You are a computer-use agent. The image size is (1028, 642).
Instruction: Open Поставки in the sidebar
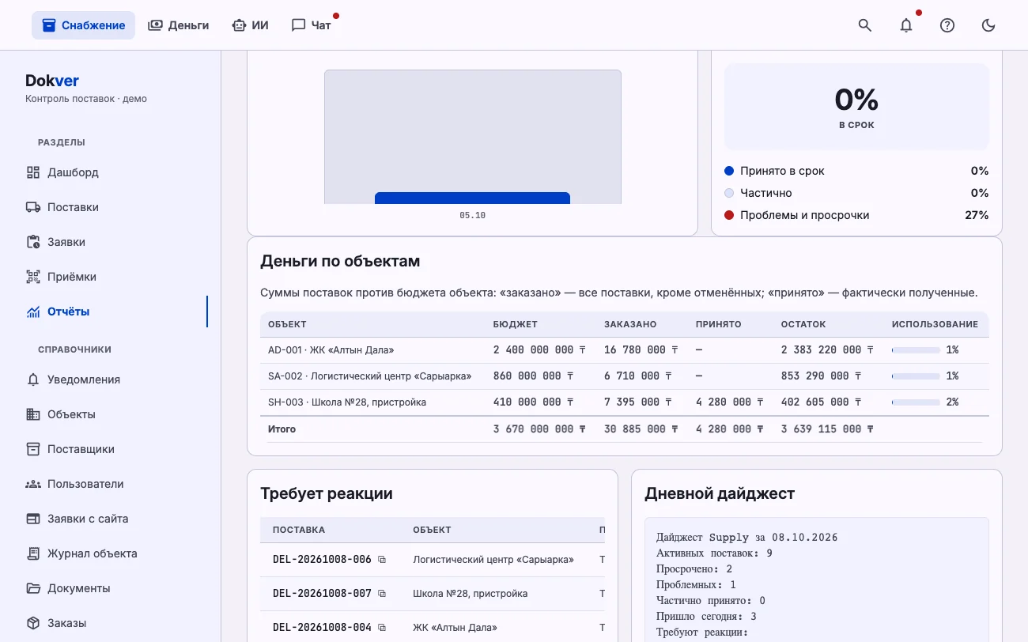111,207
